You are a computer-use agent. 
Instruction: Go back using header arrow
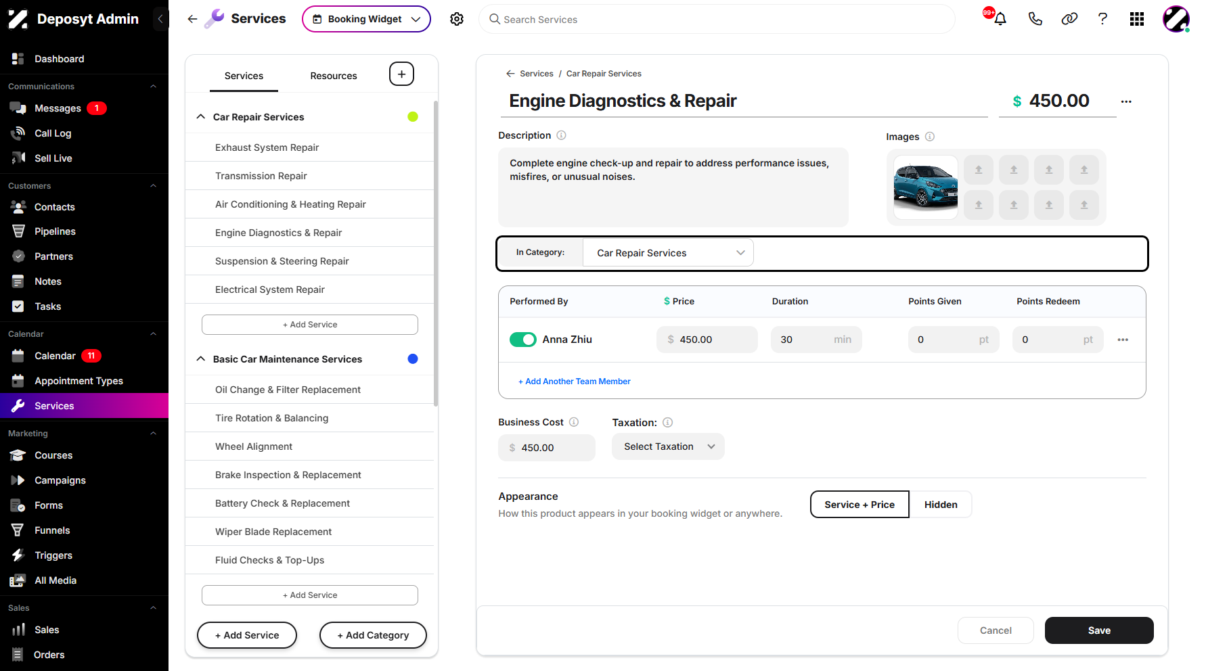pos(192,19)
